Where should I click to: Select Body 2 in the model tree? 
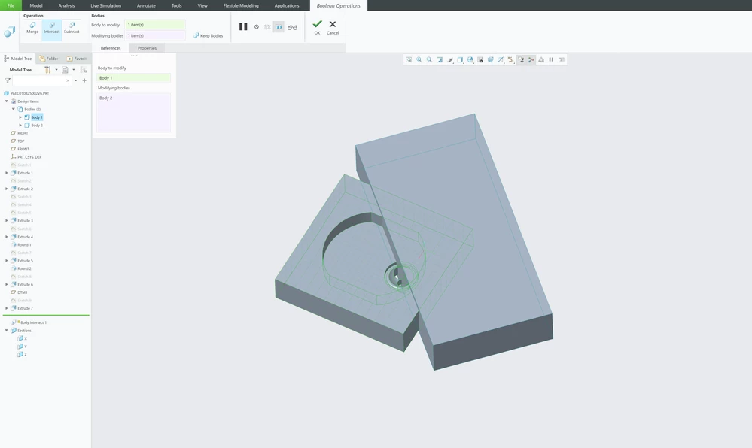tap(36, 125)
